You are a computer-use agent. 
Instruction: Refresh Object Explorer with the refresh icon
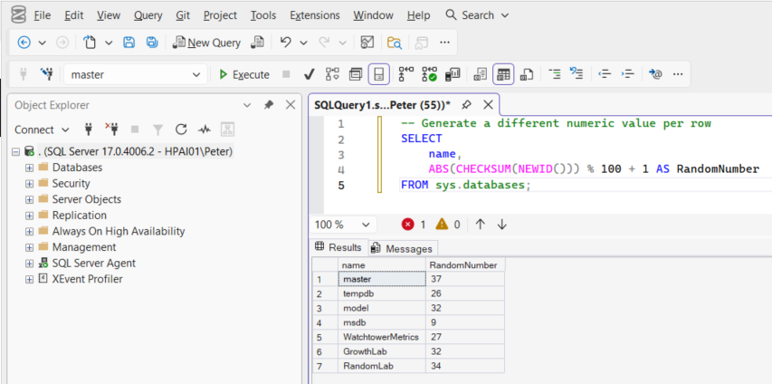coord(181,130)
